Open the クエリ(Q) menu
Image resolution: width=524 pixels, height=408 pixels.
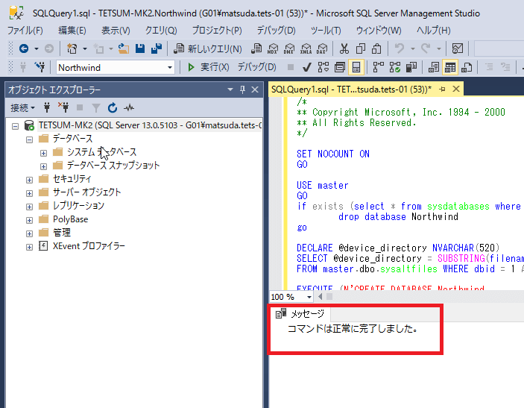pyautogui.click(x=160, y=31)
